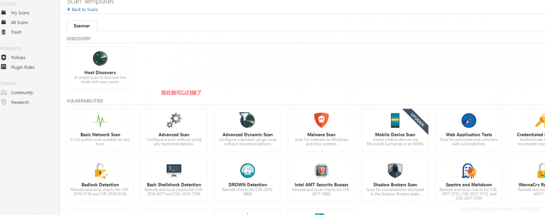Viewport: 545px width, 215px height.
Task: Open My Scans in the sidebar
Action: [20, 13]
